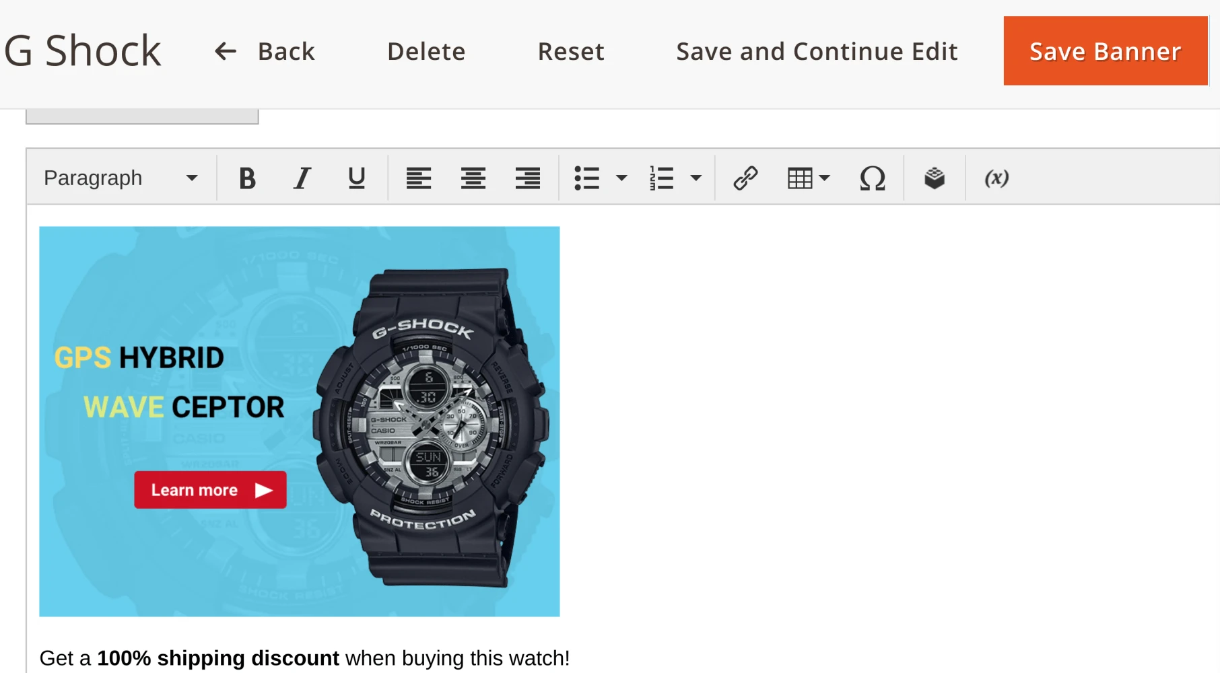The image size is (1220, 673).
Task: Align text to the right
Action: pyautogui.click(x=528, y=178)
